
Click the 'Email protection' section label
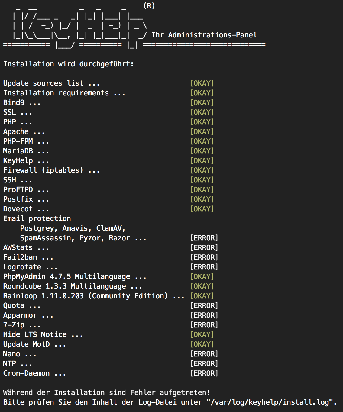coord(37,219)
